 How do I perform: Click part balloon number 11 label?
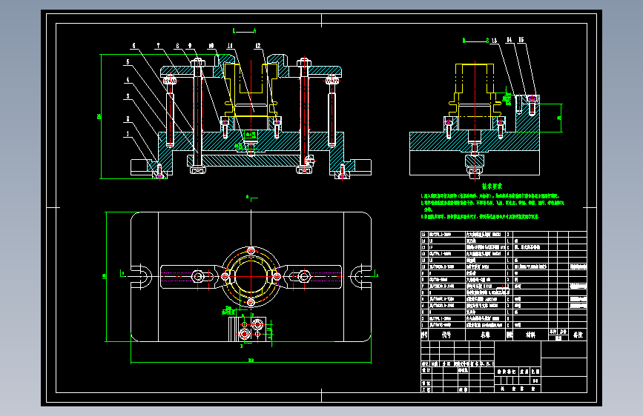coord(230,46)
